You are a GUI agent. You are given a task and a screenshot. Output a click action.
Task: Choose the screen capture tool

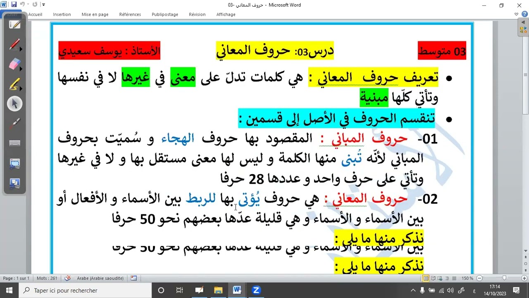point(15,163)
